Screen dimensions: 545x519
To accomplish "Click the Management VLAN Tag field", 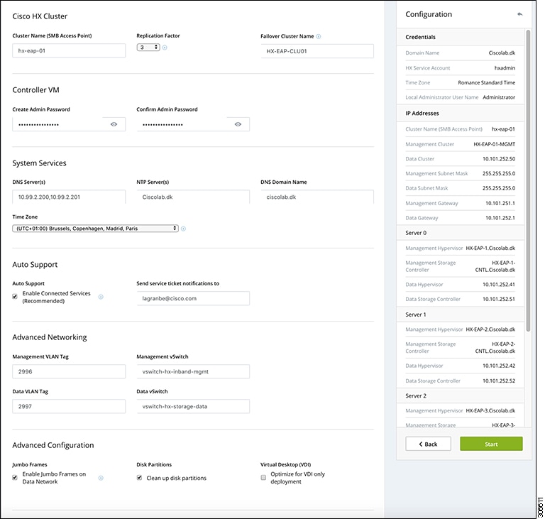I will coord(69,371).
